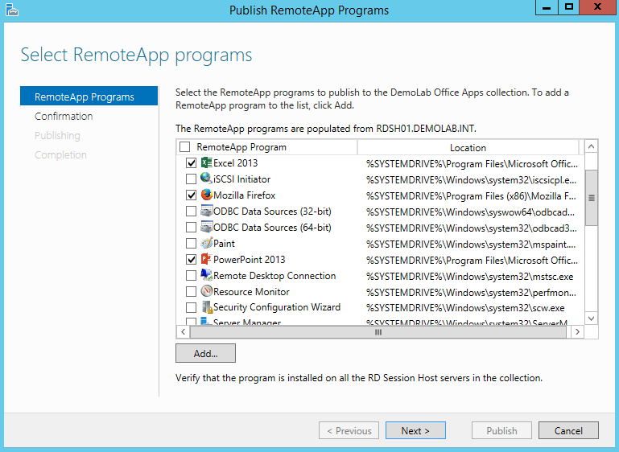Click the horizontal scrollbar thumb
Image resolution: width=619 pixels, height=452 pixels.
[x=378, y=331]
